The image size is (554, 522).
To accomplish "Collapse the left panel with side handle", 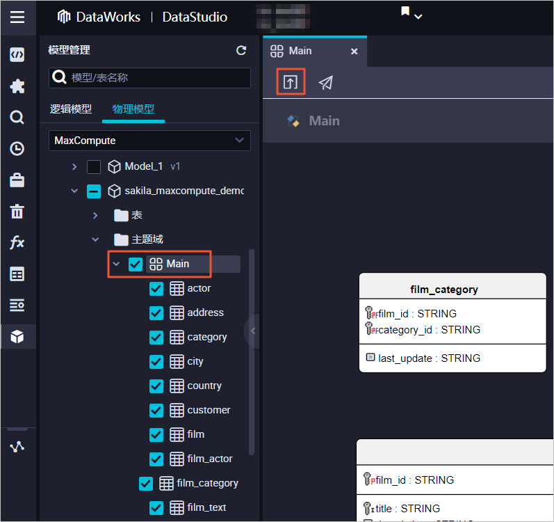I will coord(253,331).
